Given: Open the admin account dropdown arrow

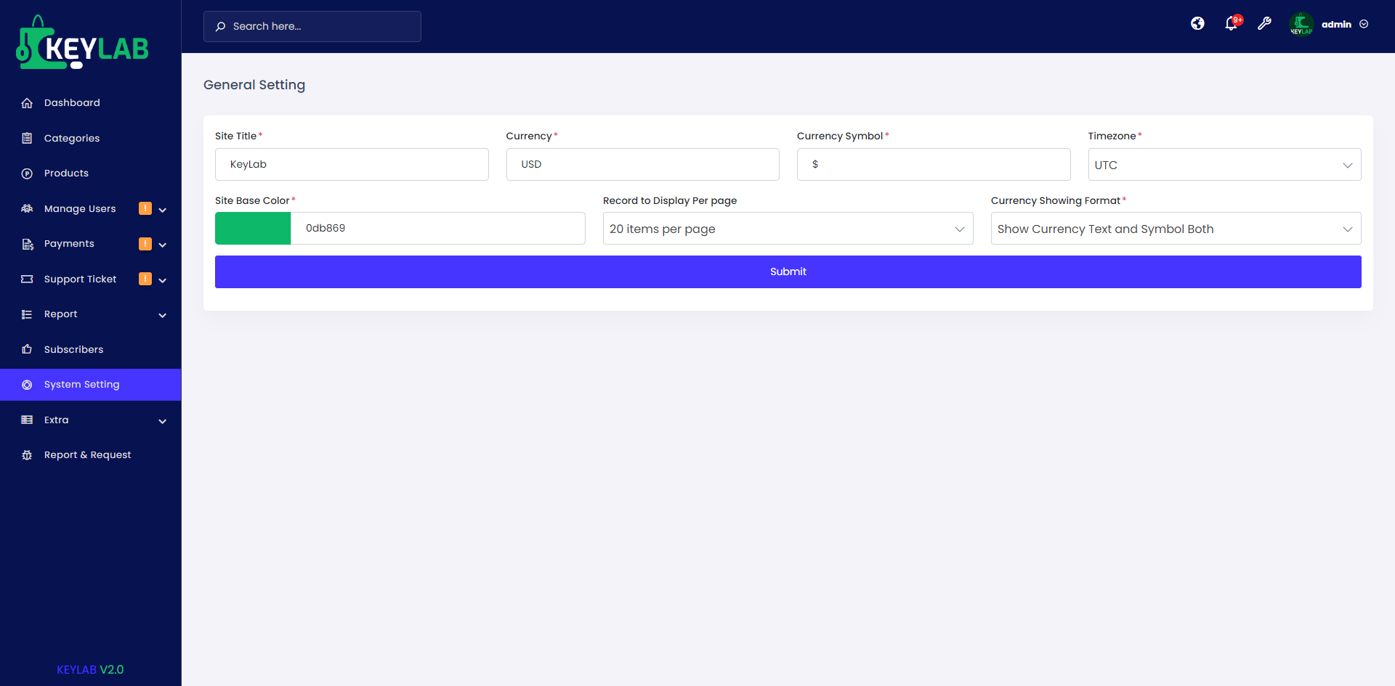Looking at the screenshot, I should pyautogui.click(x=1364, y=24).
